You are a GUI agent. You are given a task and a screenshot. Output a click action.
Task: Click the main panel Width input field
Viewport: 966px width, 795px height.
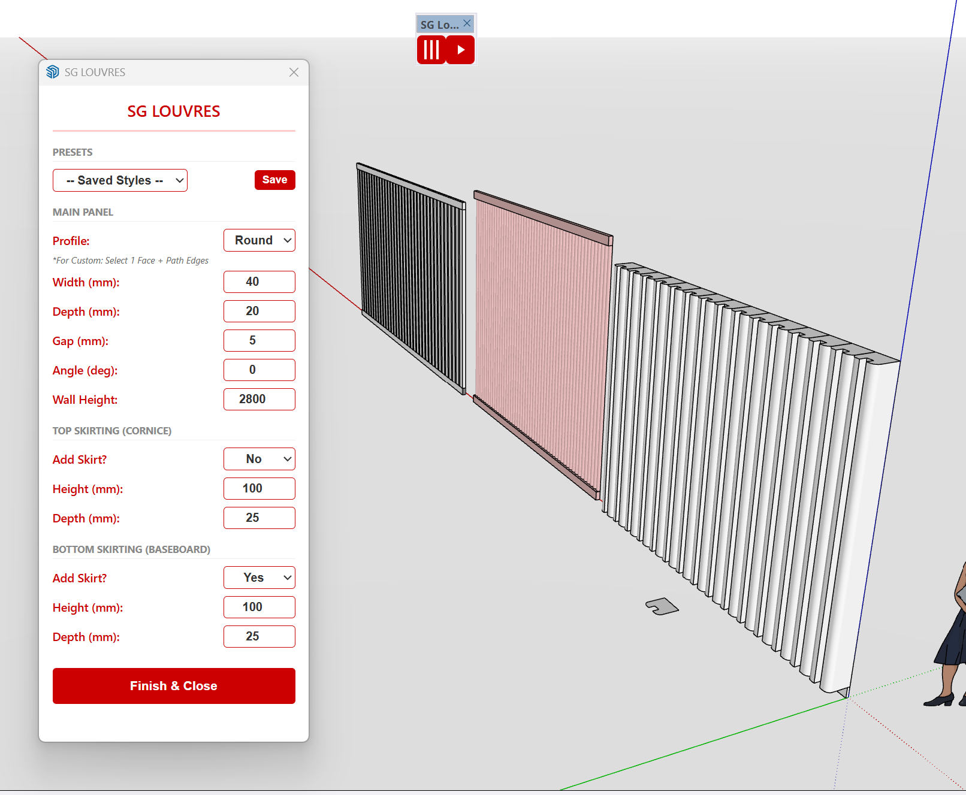259,282
